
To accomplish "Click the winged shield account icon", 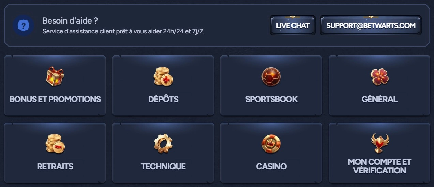I will pyautogui.click(x=380, y=143).
